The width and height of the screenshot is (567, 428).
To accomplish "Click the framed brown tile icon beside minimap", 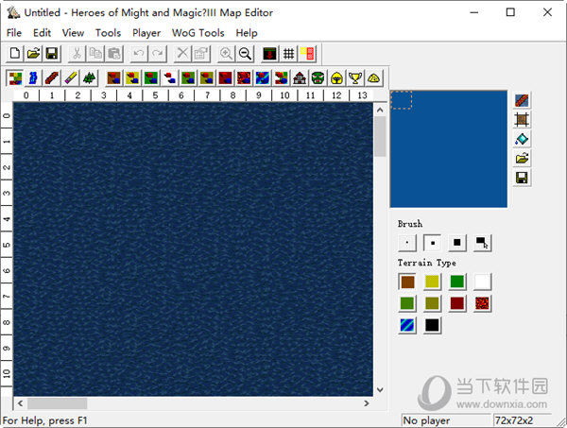I will [522, 120].
